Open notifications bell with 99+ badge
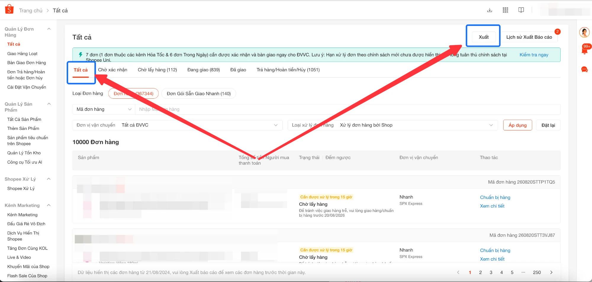 585,50
